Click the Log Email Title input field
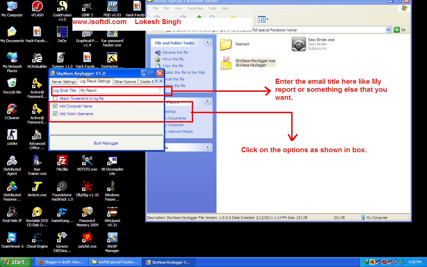Screen dimensions: 427x267 click(x=119, y=90)
